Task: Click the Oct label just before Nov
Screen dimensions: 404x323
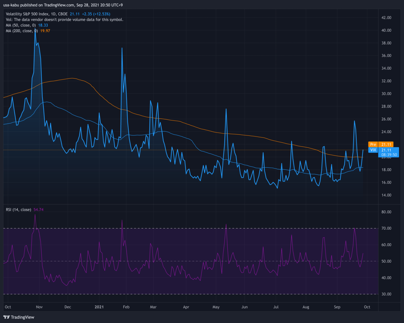Action: pyautogui.click(x=8, y=307)
